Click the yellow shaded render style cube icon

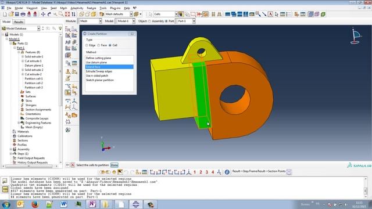(94, 14)
